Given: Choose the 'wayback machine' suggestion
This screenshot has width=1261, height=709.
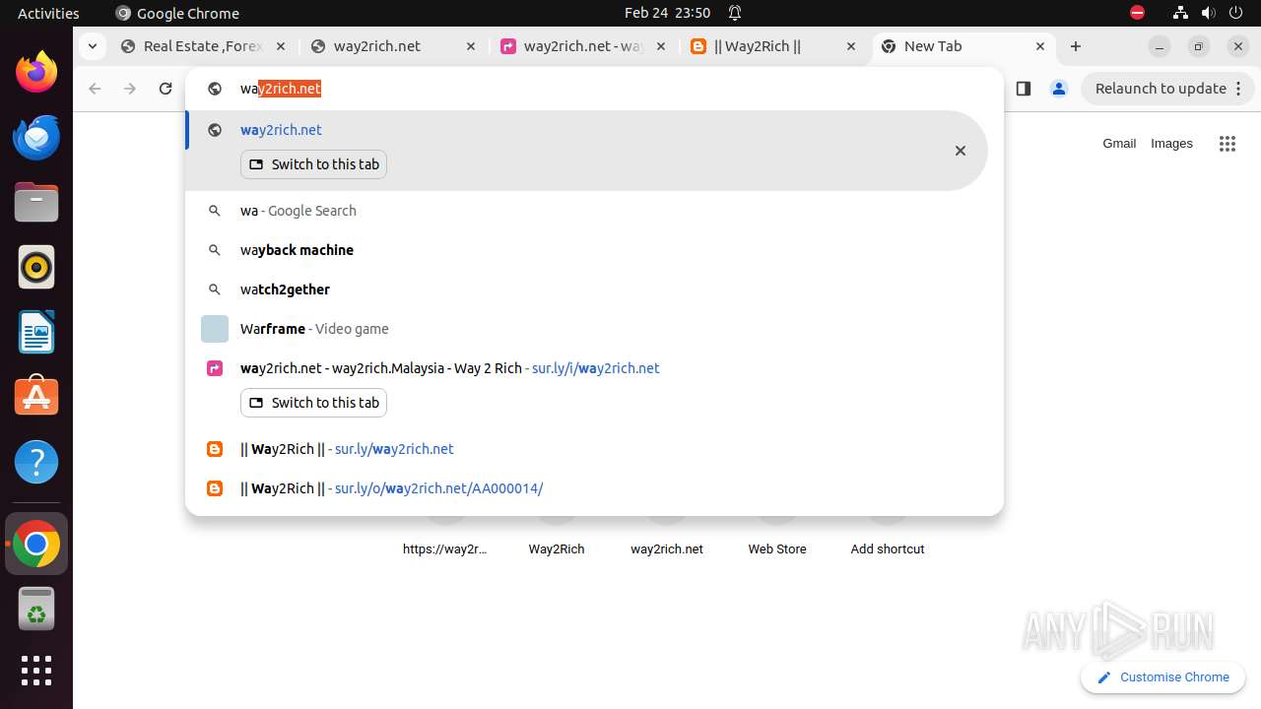Looking at the screenshot, I should (594, 250).
